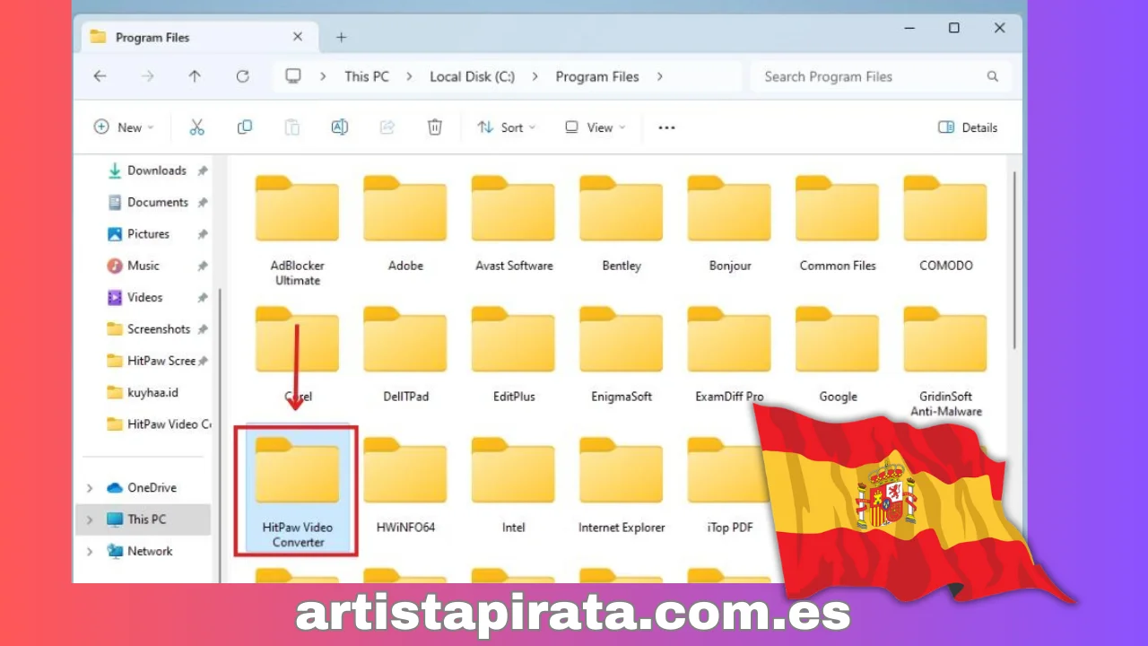Image resolution: width=1148 pixels, height=646 pixels.
Task: Select the iTop PDF folder
Action: point(730,485)
